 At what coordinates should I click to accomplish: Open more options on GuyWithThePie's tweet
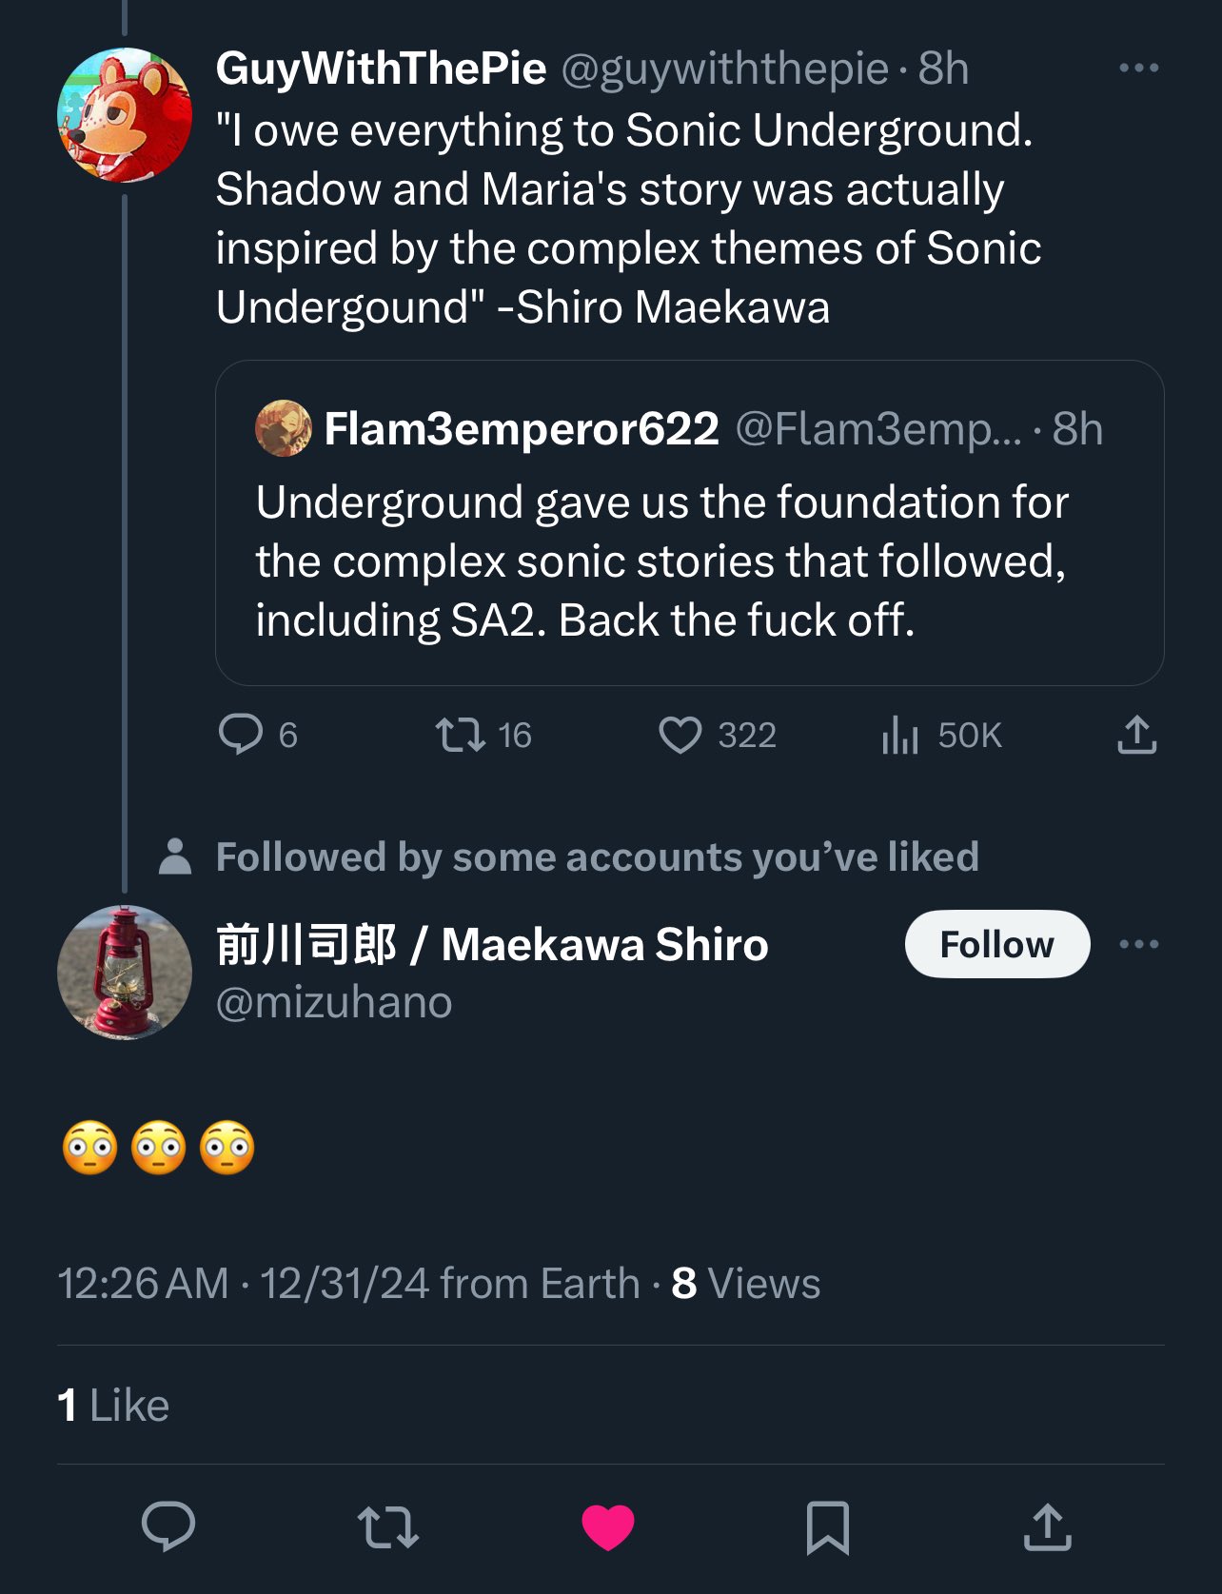[1138, 68]
